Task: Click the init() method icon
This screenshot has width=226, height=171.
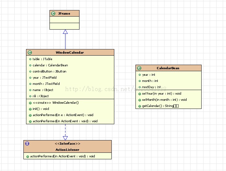Action: [30, 109]
